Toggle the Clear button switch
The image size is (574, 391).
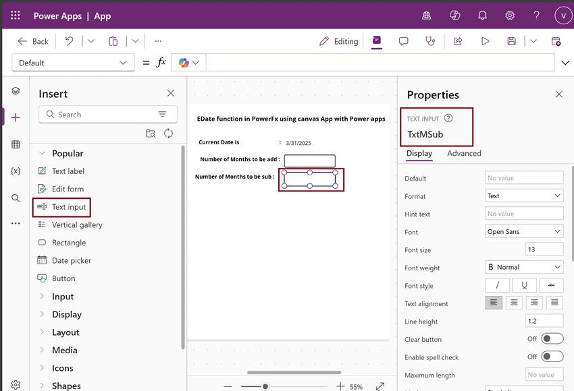point(552,338)
